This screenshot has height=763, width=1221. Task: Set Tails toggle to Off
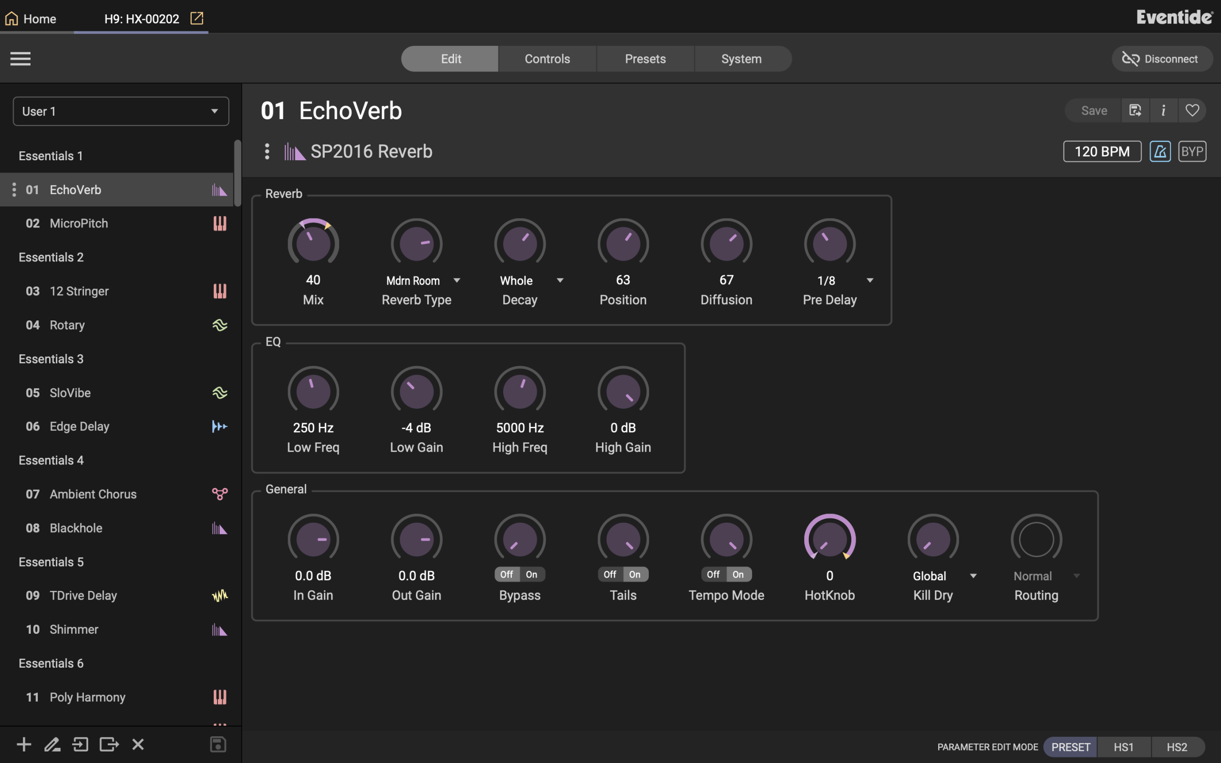pyautogui.click(x=610, y=574)
